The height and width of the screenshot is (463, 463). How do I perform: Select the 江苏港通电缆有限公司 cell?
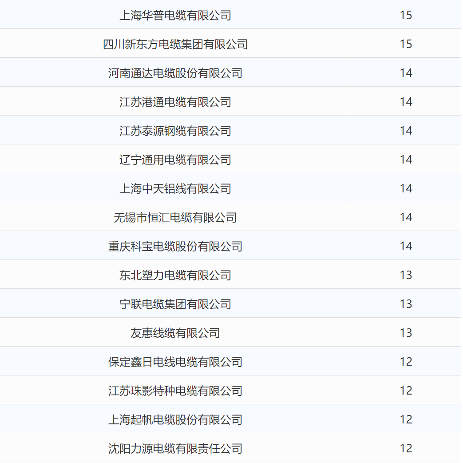(175, 102)
